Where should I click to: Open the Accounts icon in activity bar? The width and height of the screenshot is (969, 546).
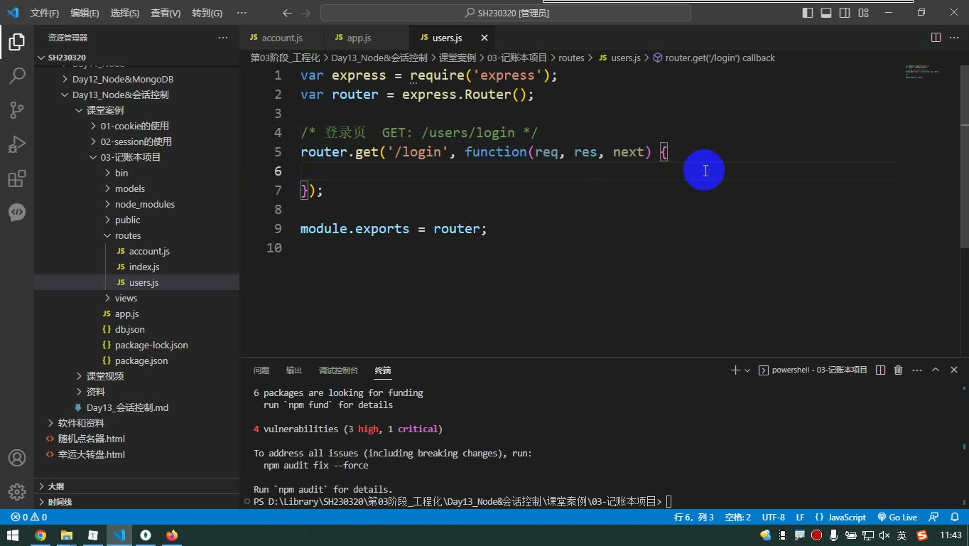[17, 458]
